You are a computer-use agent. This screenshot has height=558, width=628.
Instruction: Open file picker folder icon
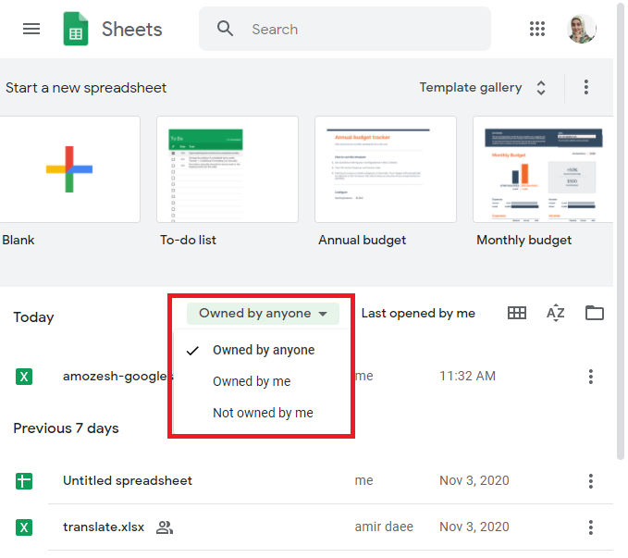(595, 313)
